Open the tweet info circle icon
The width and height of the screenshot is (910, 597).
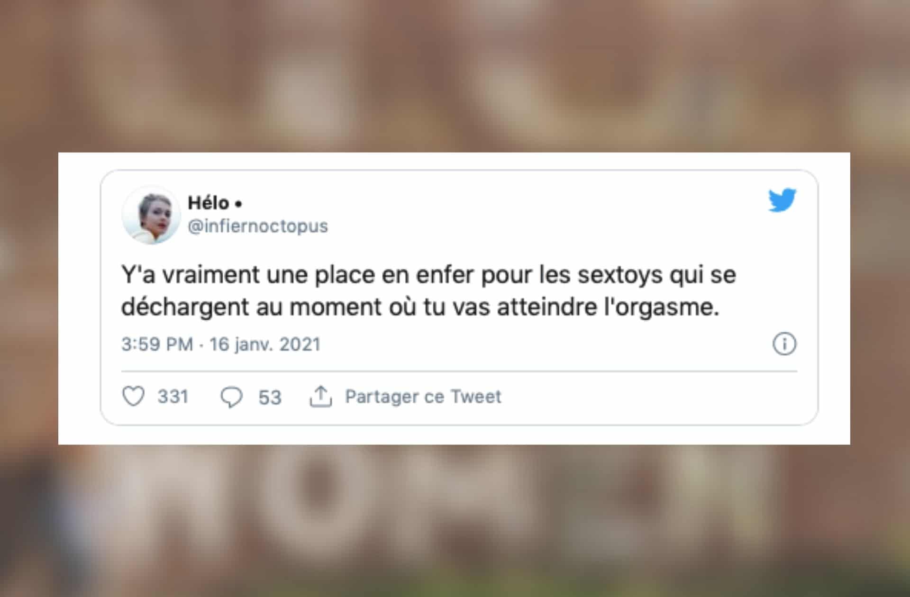tap(784, 344)
